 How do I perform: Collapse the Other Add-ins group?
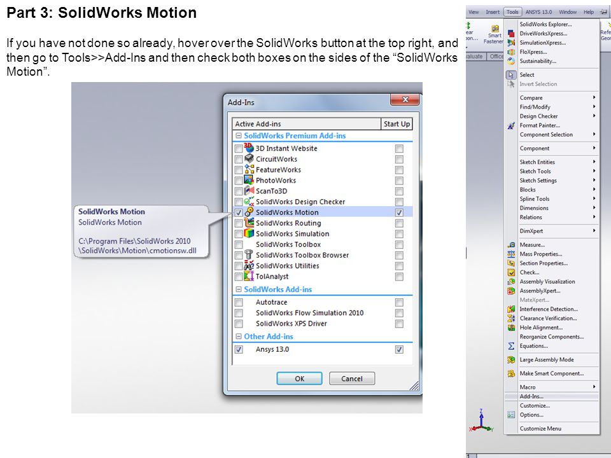click(x=239, y=337)
